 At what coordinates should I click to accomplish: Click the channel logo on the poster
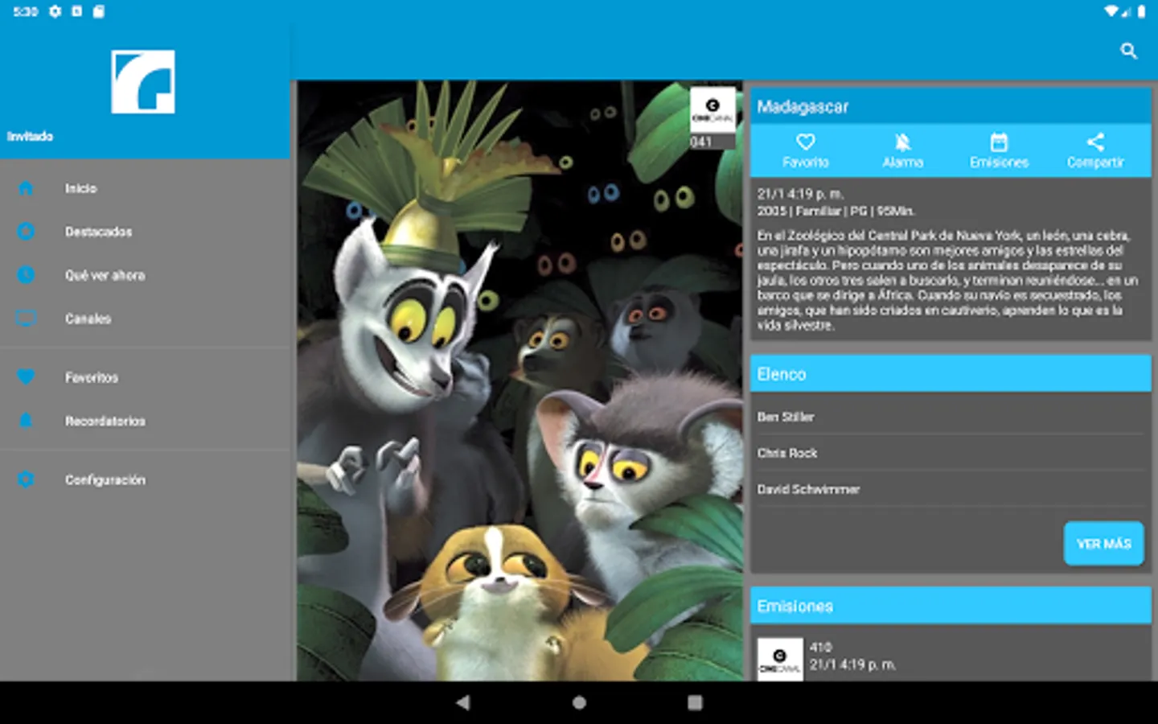pyautogui.click(x=712, y=109)
